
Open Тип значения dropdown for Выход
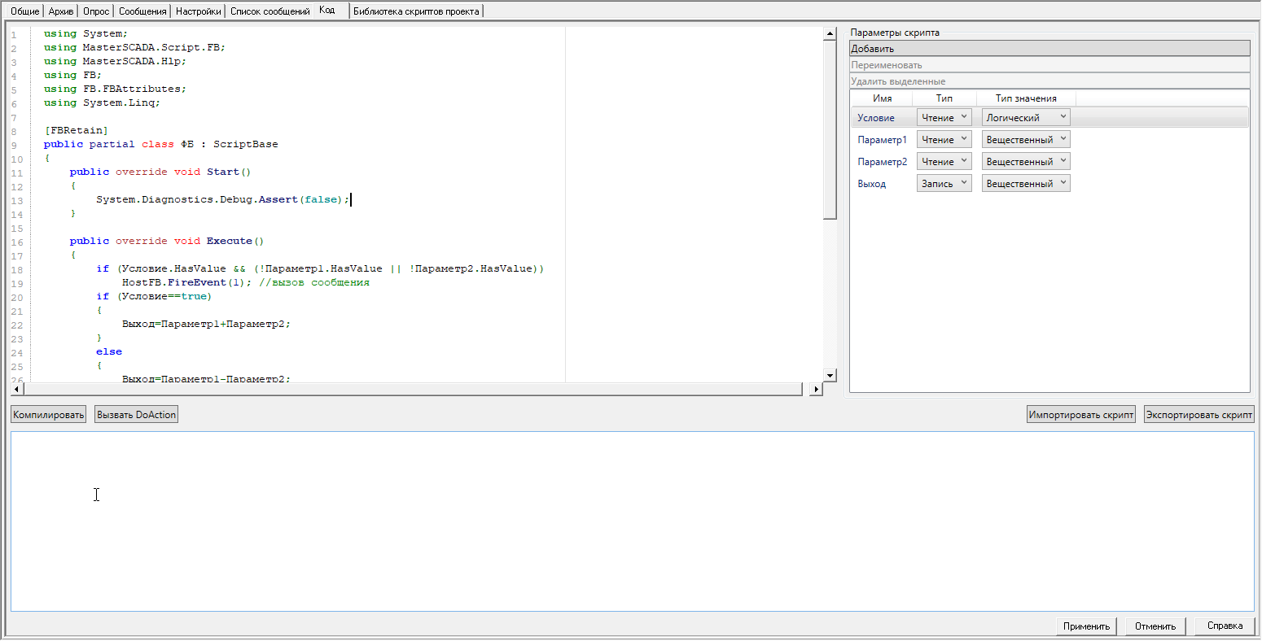[x=1026, y=184]
